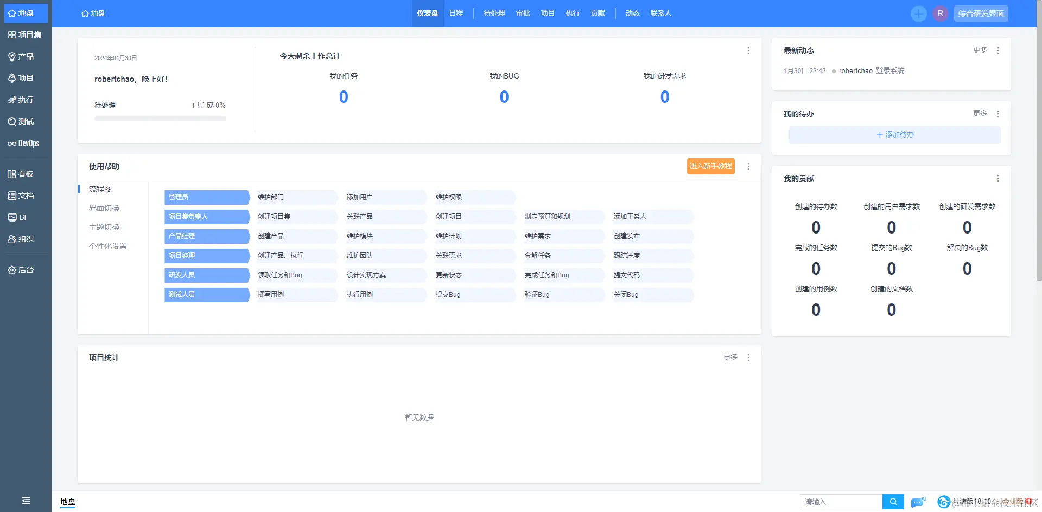Switch to the 联系人 tab
This screenshot has width=1042, height=512.
[661, 13]
